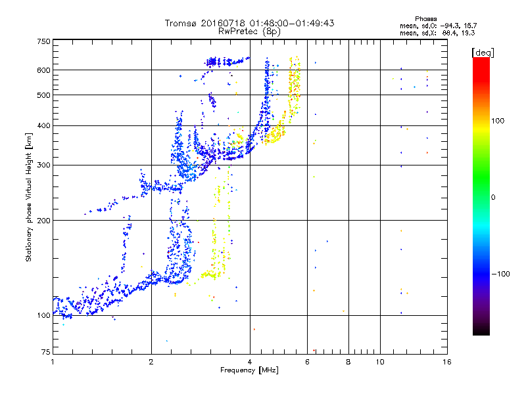Click the black bottom of the phase colorbar
The height and width of the screenshot is (394, 526).
481,330
